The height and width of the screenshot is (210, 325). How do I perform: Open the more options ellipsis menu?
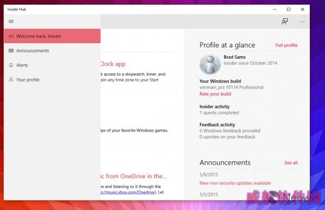[x=302, y=22]
